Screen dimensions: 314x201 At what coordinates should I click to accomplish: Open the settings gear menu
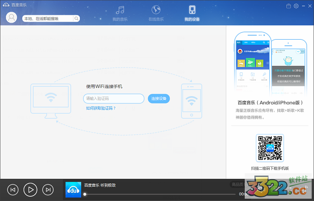coord(296,6)
